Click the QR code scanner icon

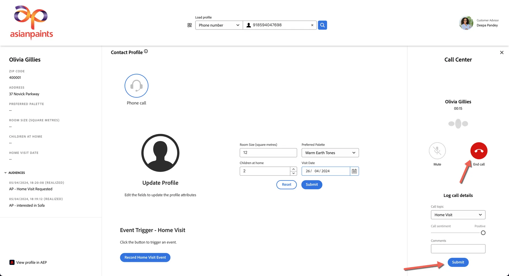click(189, 25)
